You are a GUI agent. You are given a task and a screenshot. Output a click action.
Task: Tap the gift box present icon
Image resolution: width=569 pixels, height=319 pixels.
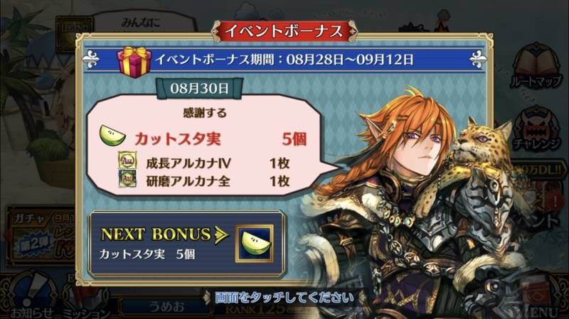(x=134, y=62)
